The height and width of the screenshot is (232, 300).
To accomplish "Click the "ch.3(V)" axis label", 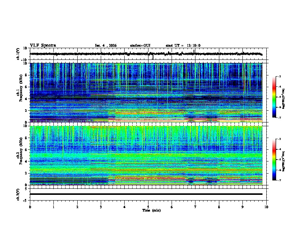I will coord(18,194).
